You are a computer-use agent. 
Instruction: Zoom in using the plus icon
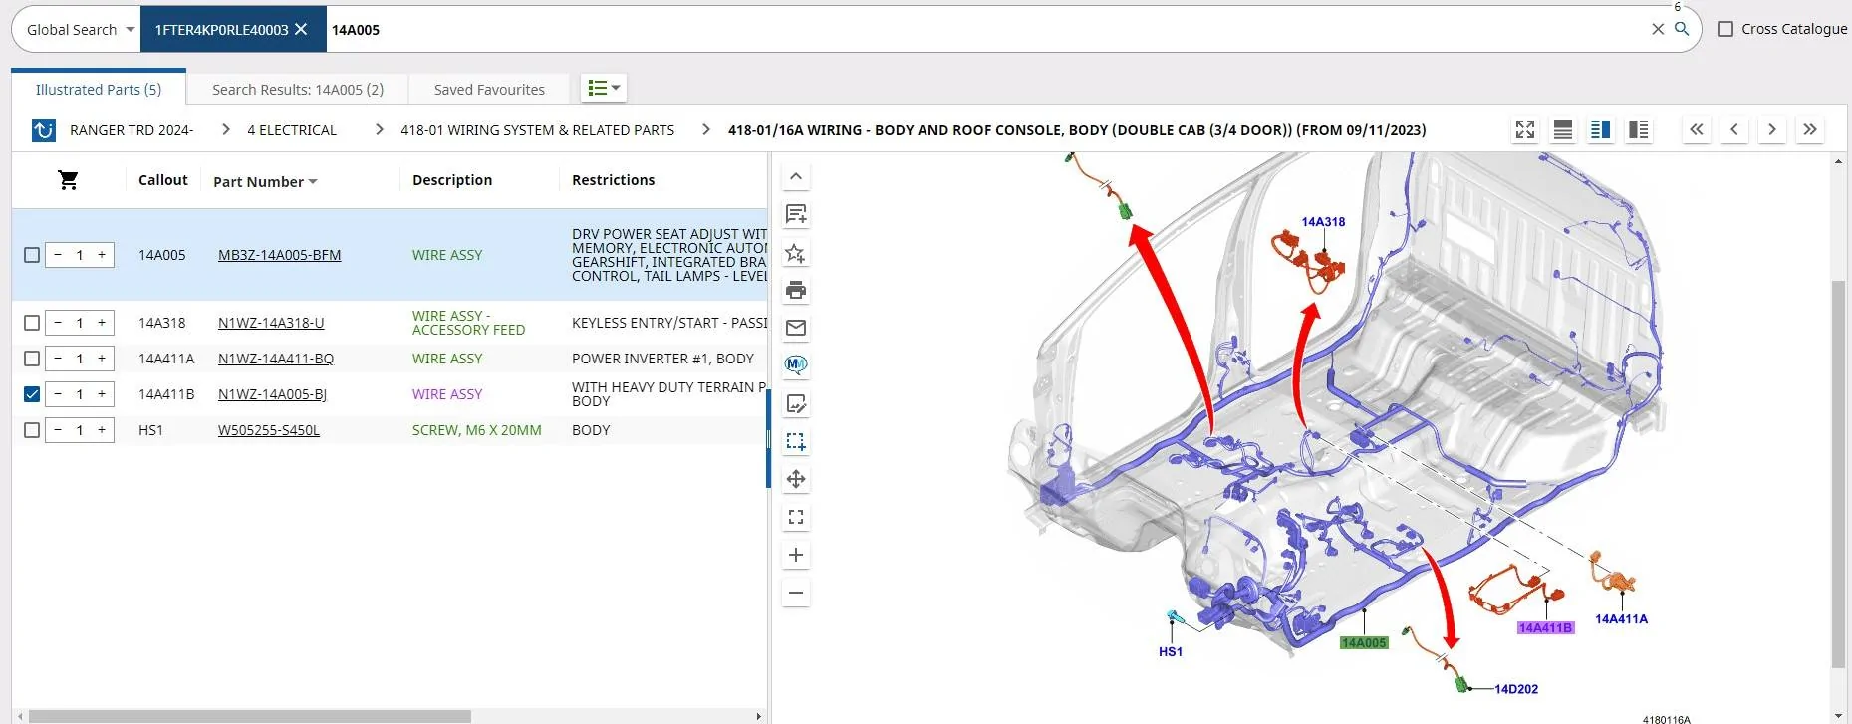[x=796, y=555]
